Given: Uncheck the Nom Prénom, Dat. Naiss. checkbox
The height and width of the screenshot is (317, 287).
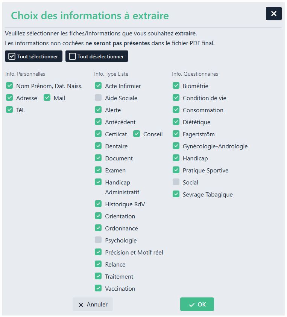Looking at the screenshot, I should tap(9, 86).
